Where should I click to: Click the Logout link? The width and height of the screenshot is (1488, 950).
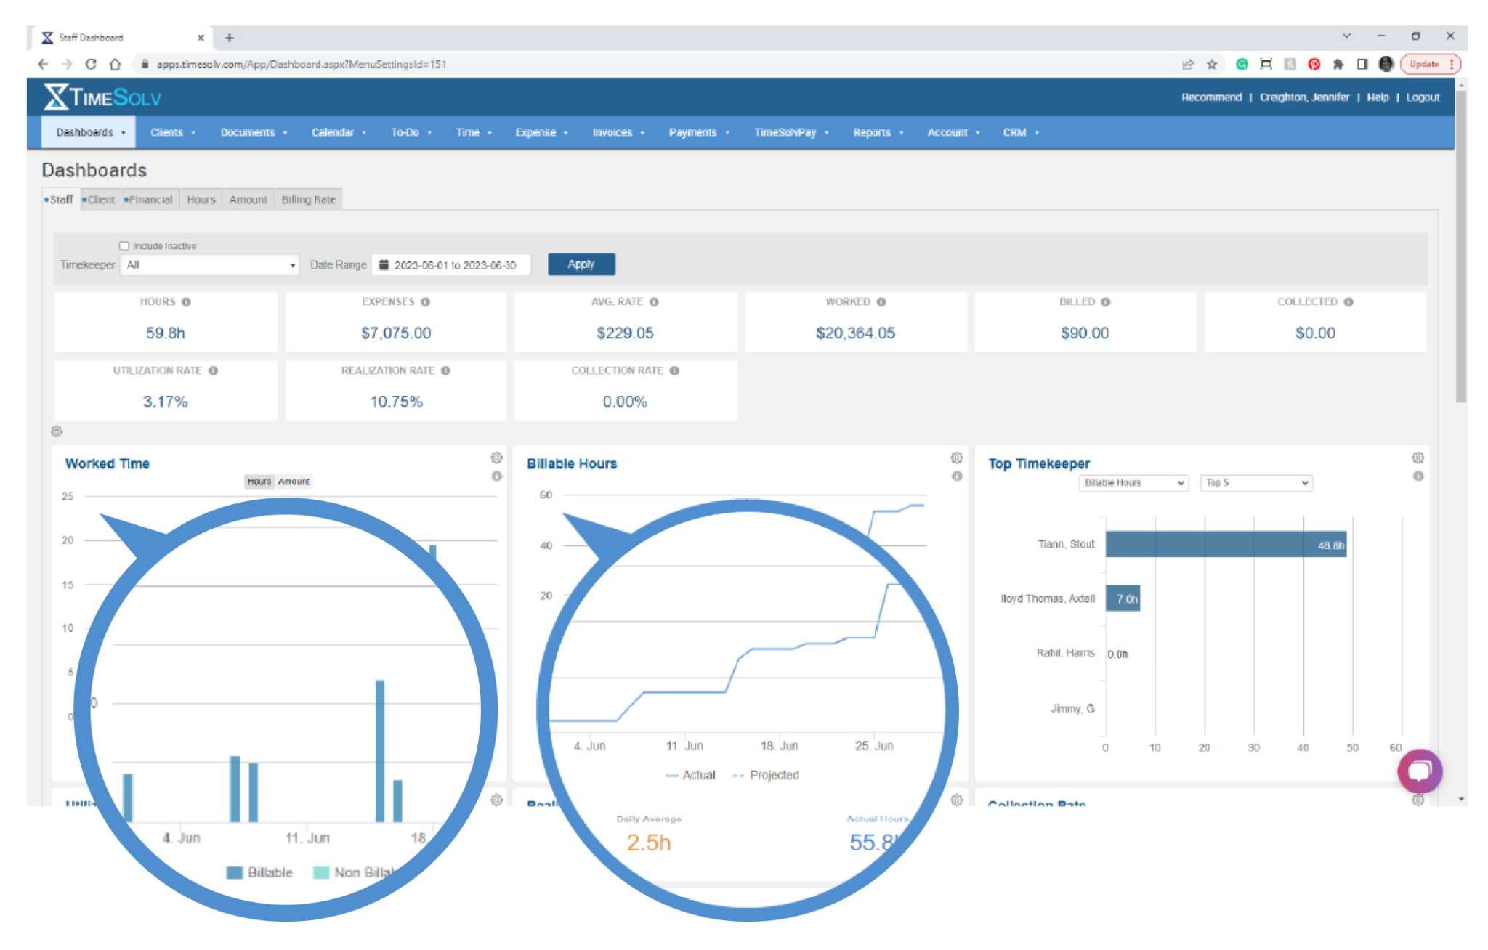point(1422,97)
